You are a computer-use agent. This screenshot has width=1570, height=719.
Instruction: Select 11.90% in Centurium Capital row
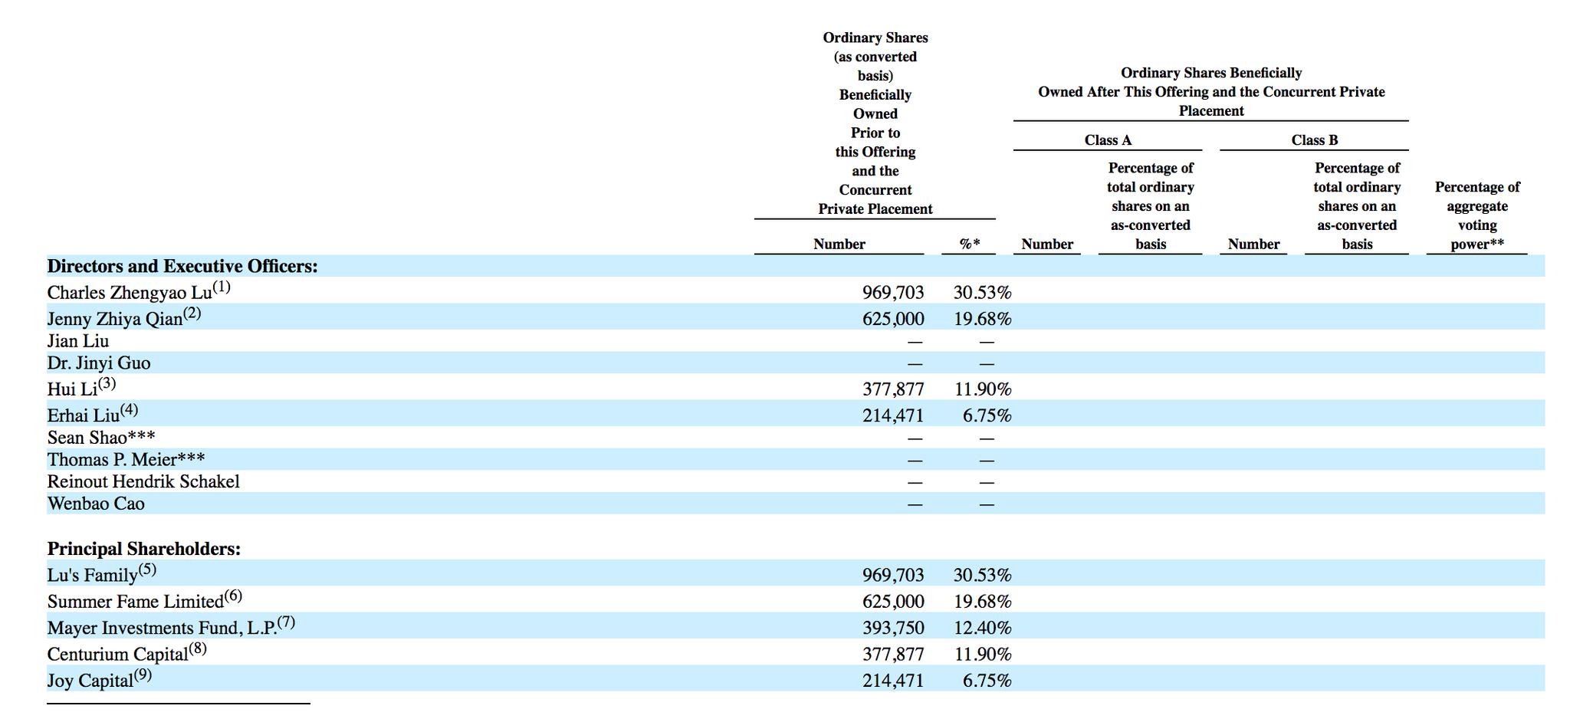click(983, 654)
